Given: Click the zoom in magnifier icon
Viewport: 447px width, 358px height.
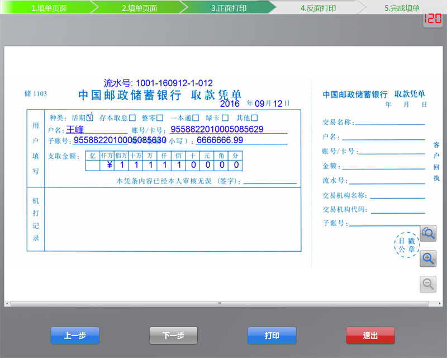Looking at the screenshot, I should tap(428, 258).
